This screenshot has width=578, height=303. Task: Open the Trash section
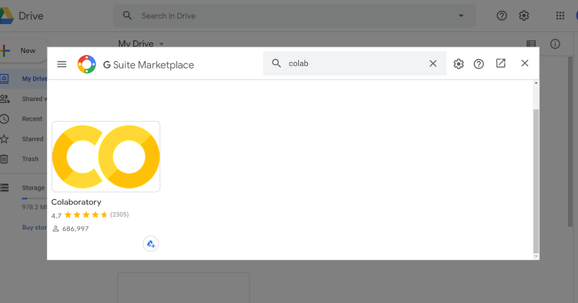tap(30, 159)
